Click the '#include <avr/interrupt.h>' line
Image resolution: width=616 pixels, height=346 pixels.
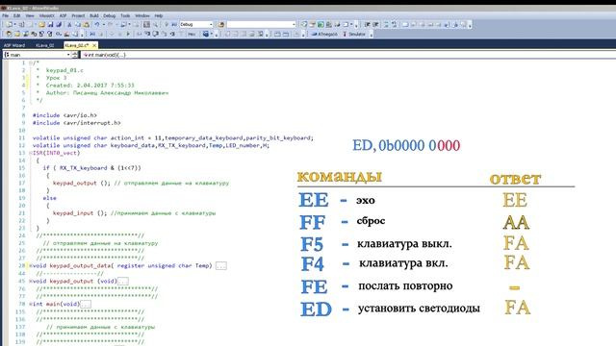pos(77,123)
